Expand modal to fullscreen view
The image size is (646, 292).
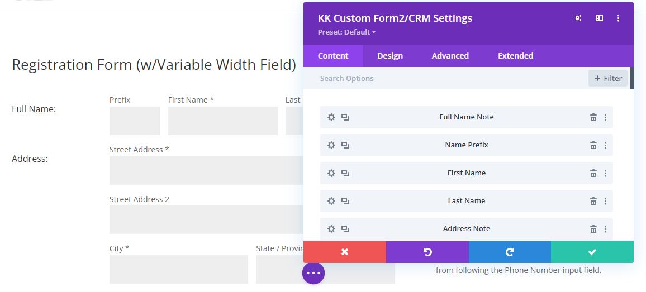(x=577, y=18)
